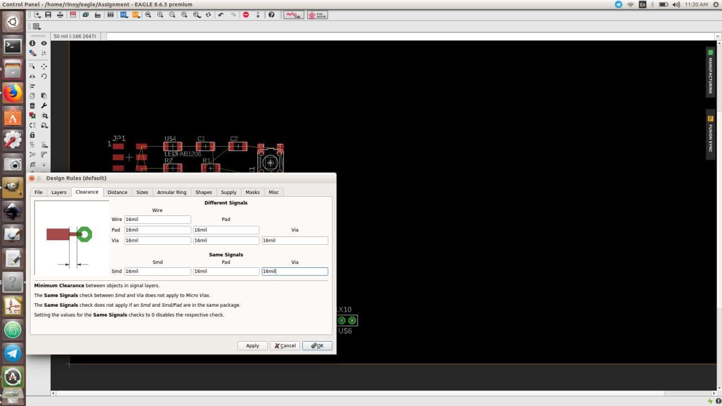Select the Align tool icon
The image size is (722, 406).
pos(32,86)
